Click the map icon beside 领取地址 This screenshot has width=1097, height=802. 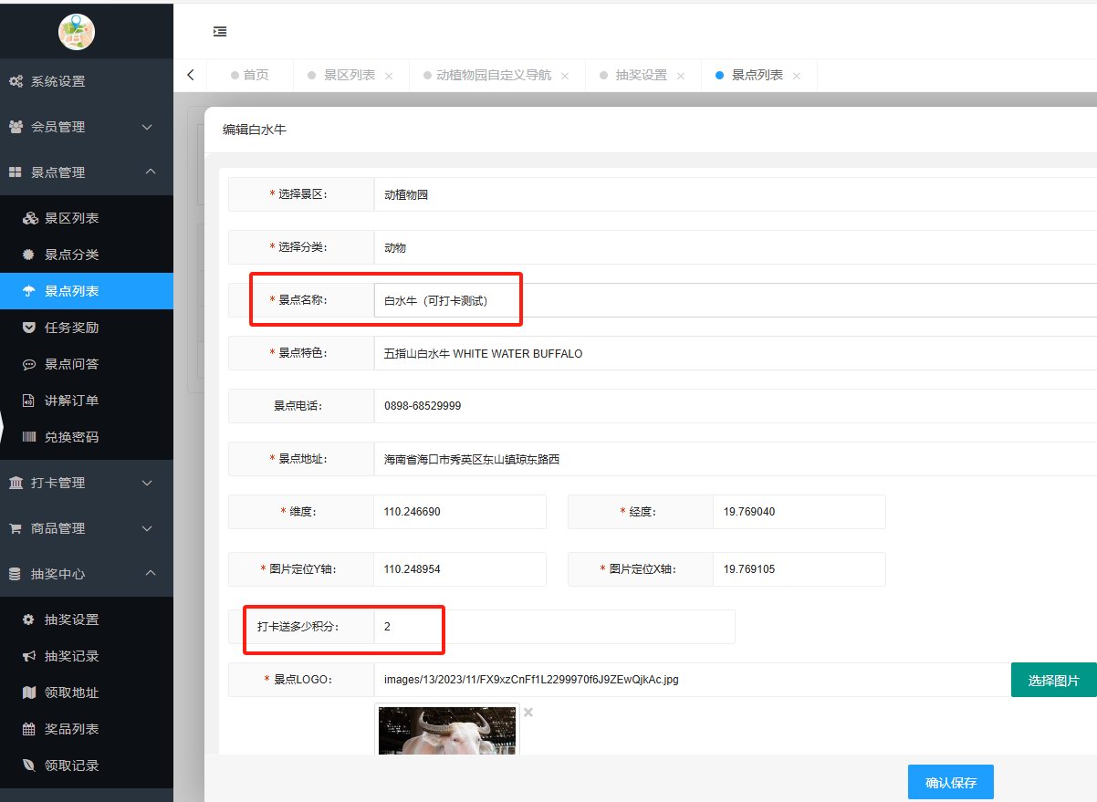click(x=29, y=693)
